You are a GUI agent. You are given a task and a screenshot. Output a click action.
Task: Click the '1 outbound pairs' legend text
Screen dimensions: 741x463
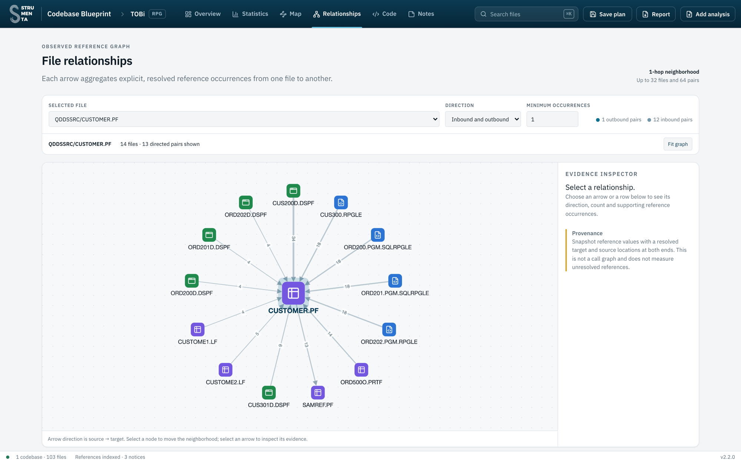click(x=621, y=120)
